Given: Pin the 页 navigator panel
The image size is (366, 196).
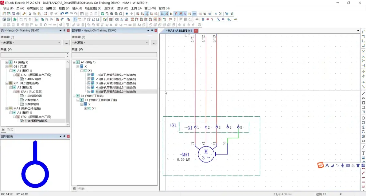Looking at the screenshot, I should pos(64,31).
